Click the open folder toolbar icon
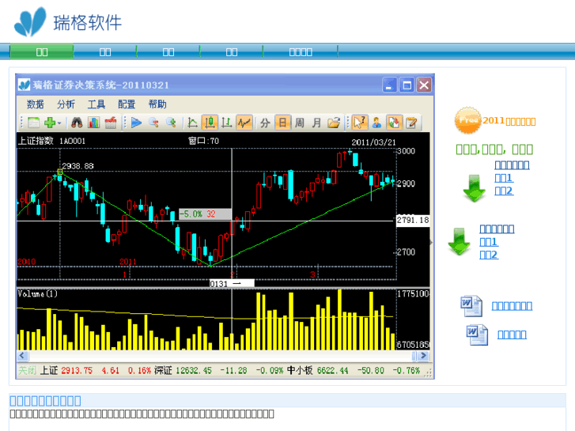 [x=334, y=123]
